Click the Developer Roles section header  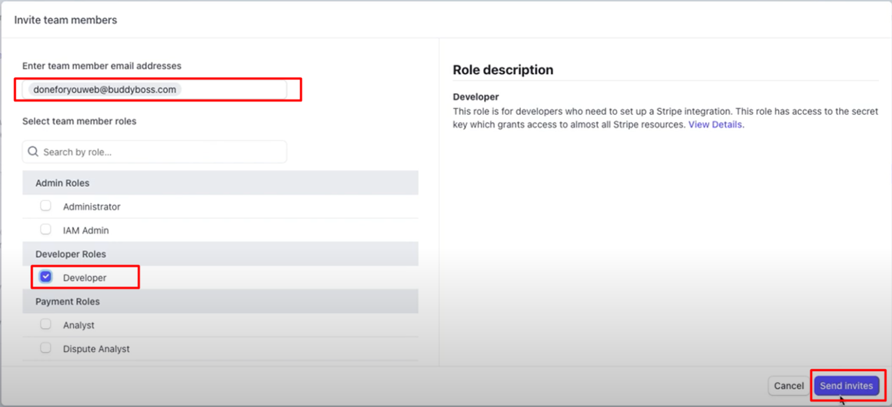coord(70,254)
